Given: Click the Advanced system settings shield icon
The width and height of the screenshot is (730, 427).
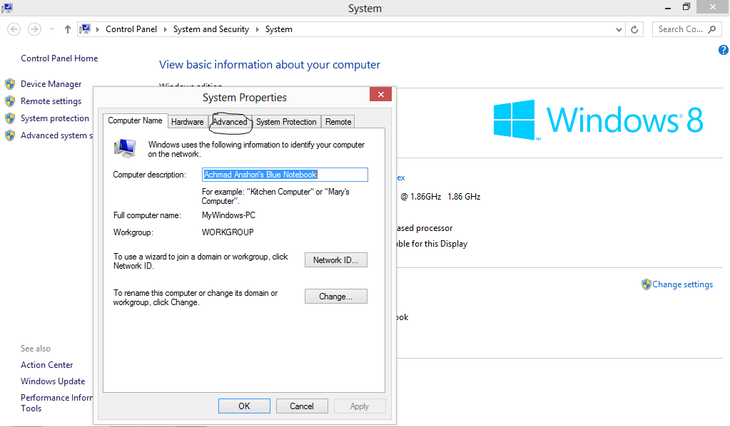Looking at the screenshot, I should click(x=10, y=136).
